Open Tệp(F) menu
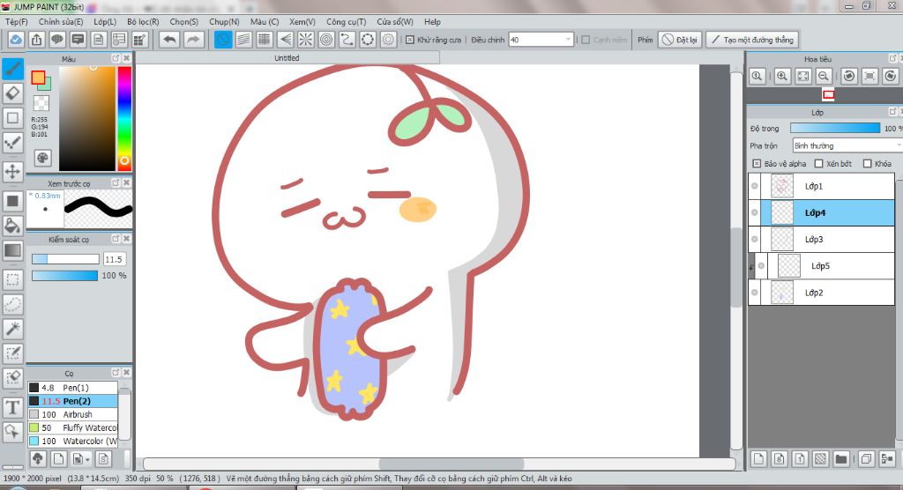Image resolution: width=903 pixels, height=490 pixels. pos(17,21)
